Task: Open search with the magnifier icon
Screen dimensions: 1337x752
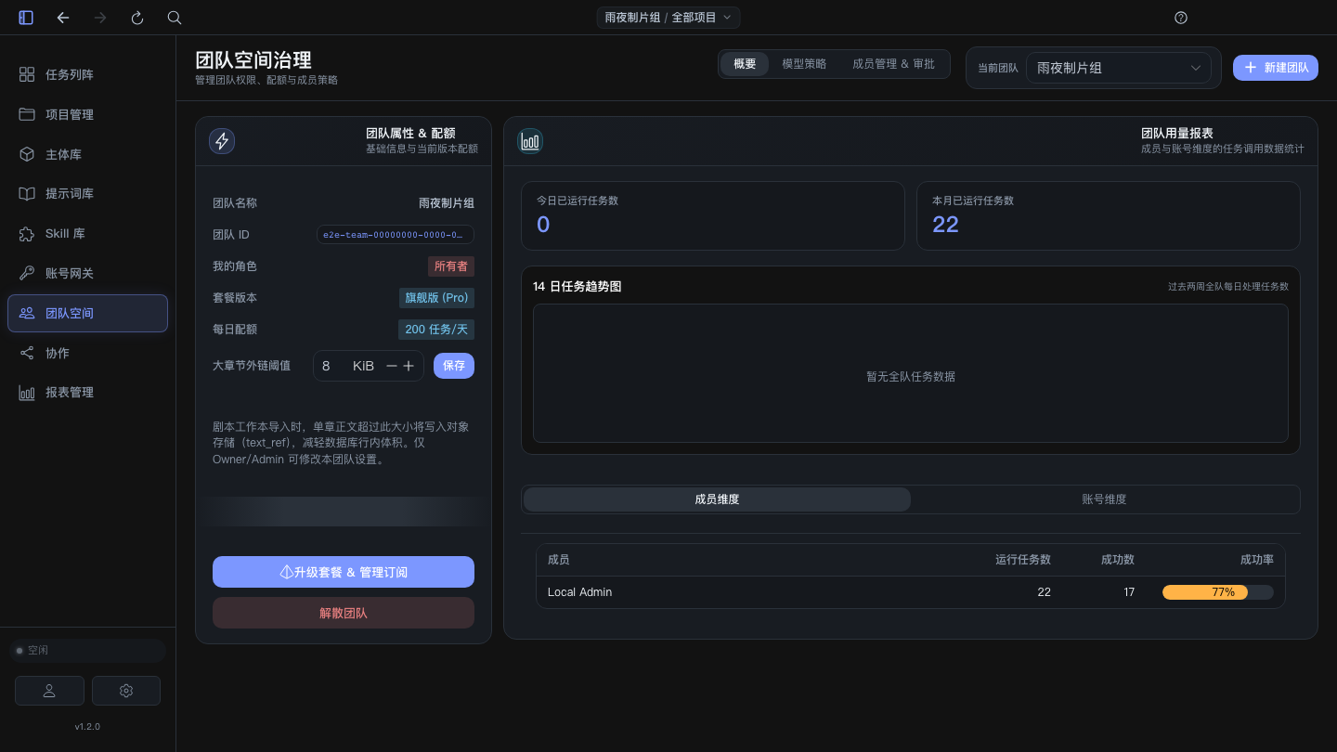Action: 175,18
